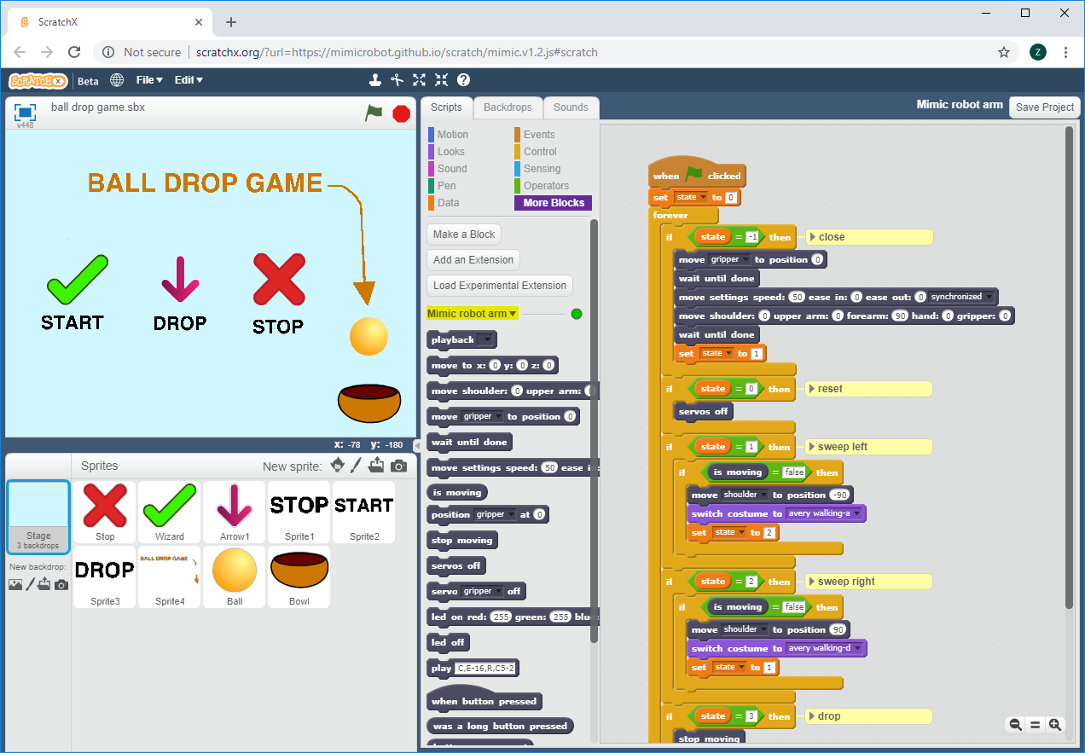This screenshot has height=753, width=1085.
Task: Toggle full screen presentation mode icon
Action: pyautogui.click(x=25, y=113)
